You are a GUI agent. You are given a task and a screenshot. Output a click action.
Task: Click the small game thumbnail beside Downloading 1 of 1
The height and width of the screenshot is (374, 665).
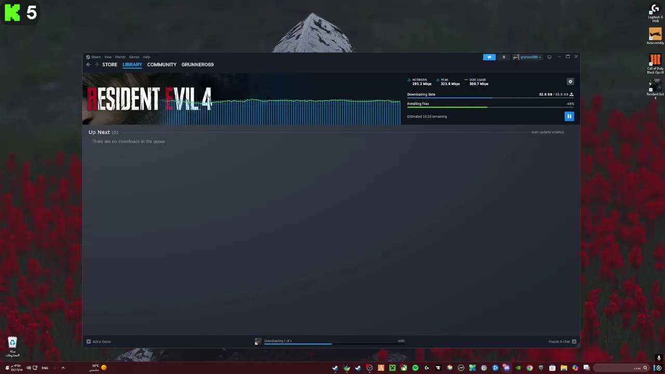point(258,341)
